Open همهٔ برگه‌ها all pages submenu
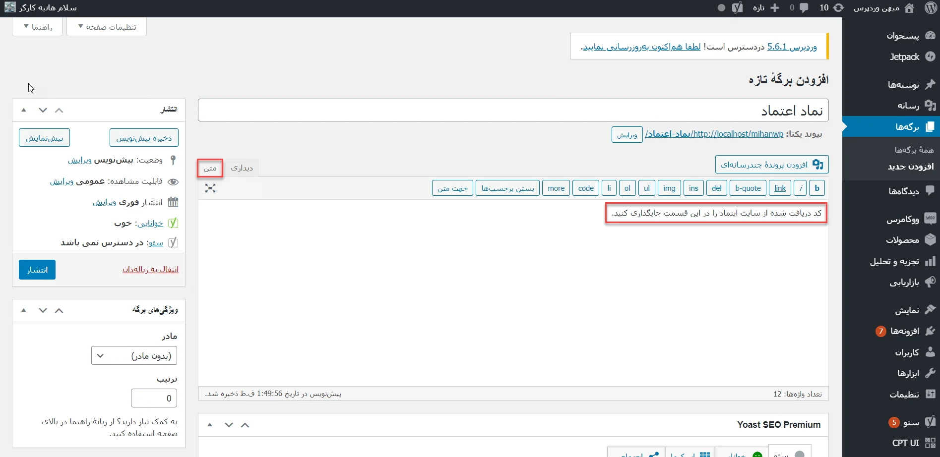The image size is (940, 457). (914, 150)
